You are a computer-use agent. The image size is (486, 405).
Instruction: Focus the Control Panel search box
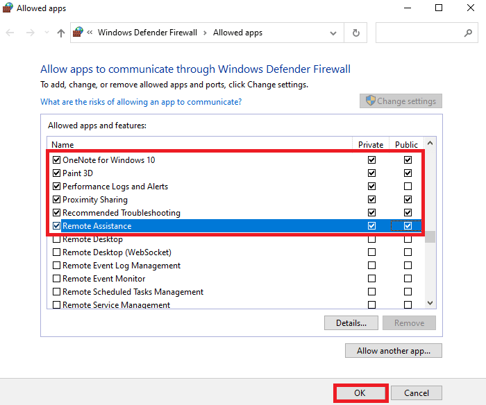(x=426, y=33)
